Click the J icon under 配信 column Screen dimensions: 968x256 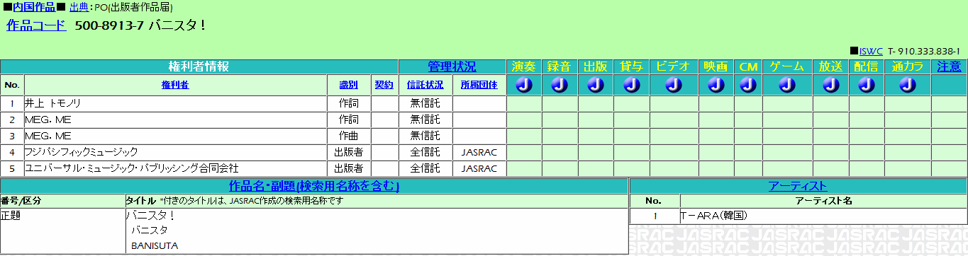point(866,85)
